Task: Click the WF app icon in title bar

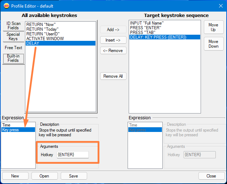Action: (x=7, y=6)
